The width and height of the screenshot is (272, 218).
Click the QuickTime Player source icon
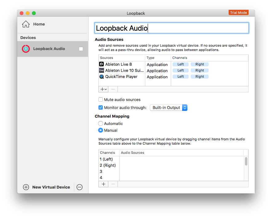(102, 76)
